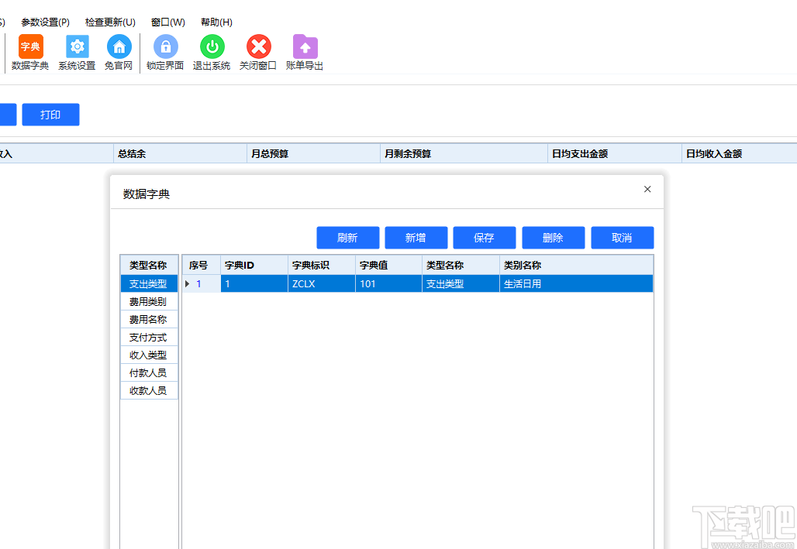This screenshot has width=797, height=549.
Task: Select 收入类型 in type list
Action: (149, 355)
